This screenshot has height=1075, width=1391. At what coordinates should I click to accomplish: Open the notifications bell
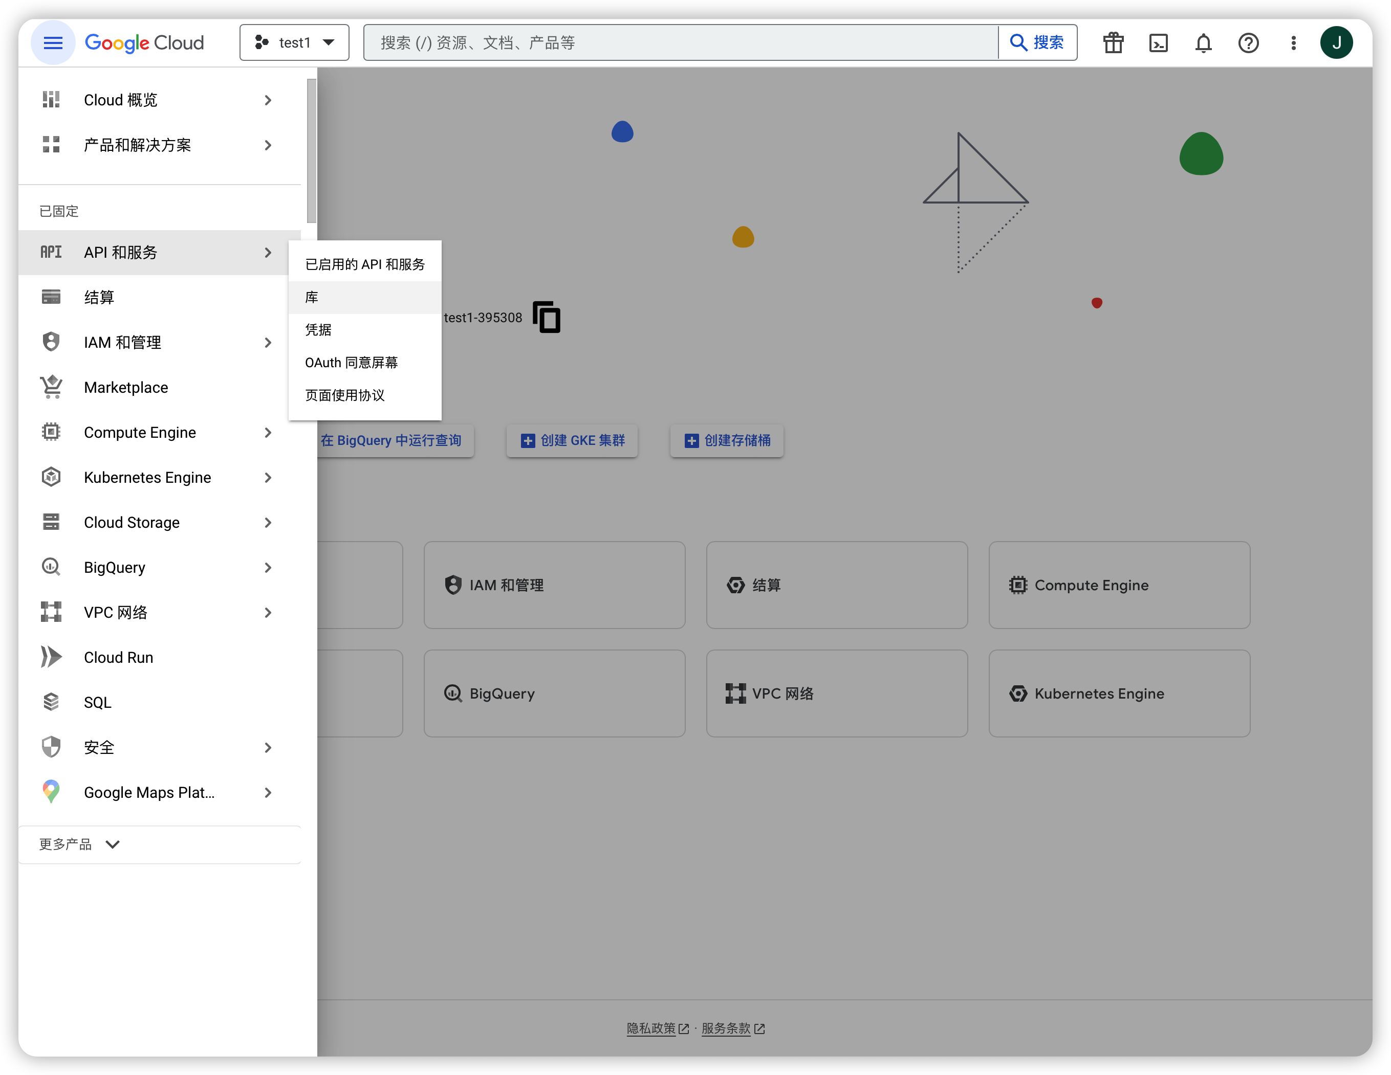point(1203,42)
